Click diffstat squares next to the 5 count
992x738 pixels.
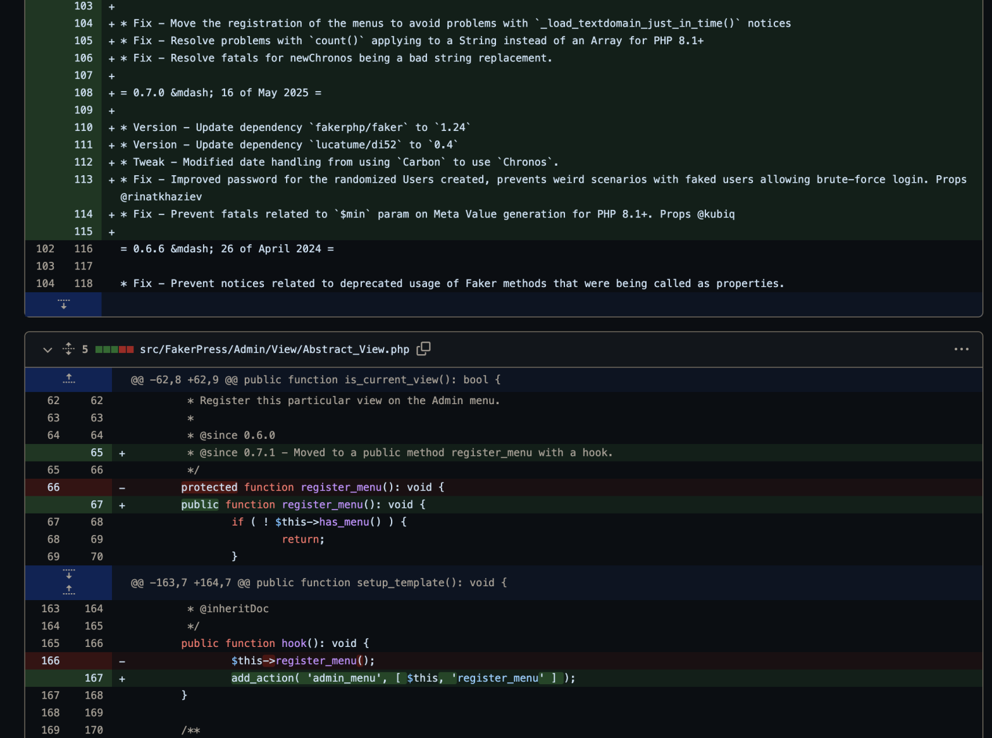pos(115,349)
